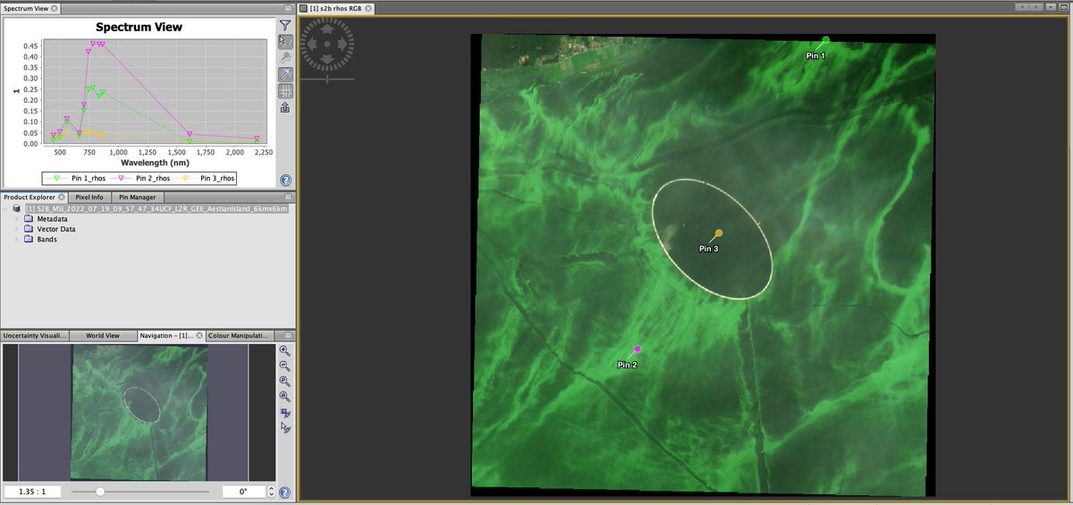Toggle synchronise views across windows icon
The image size is (1073, 505).
285,412
